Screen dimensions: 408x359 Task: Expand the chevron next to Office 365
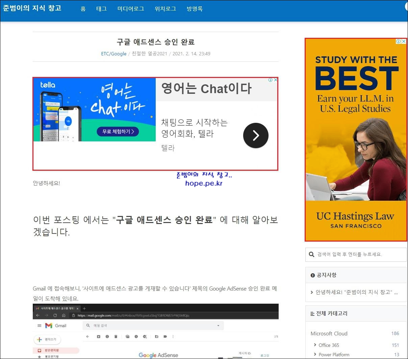pos(315,345)
